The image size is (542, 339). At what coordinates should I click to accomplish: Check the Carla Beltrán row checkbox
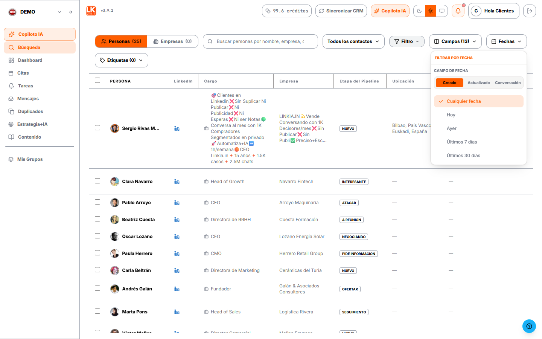(x=97, y=270)
